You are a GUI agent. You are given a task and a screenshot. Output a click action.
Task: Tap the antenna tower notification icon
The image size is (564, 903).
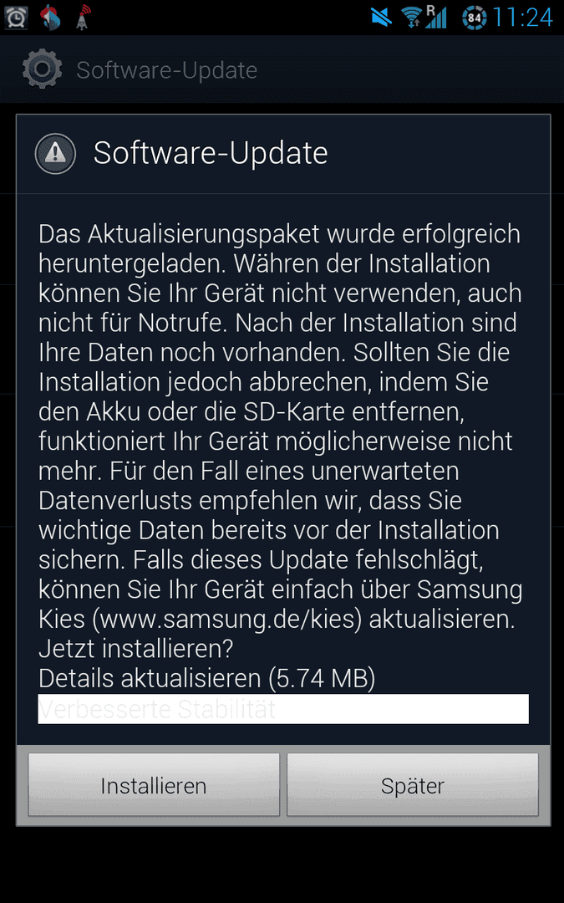tap(84, 18)
